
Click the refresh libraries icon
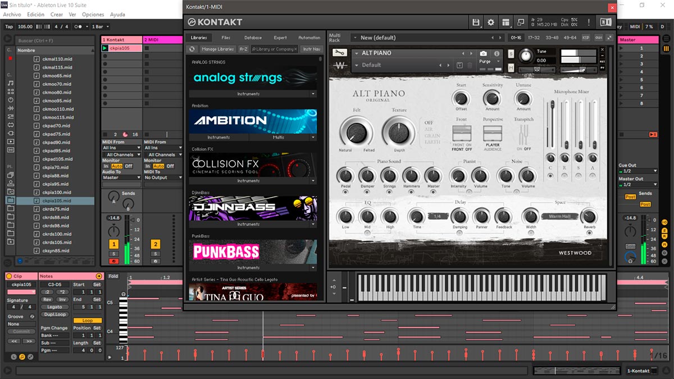[192, 49]
